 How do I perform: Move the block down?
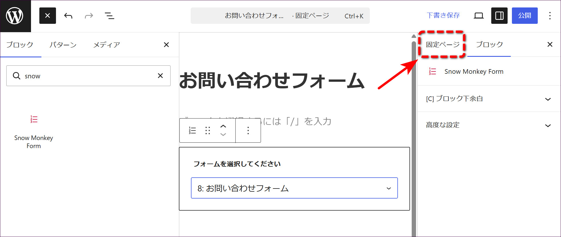pos(223,135)
